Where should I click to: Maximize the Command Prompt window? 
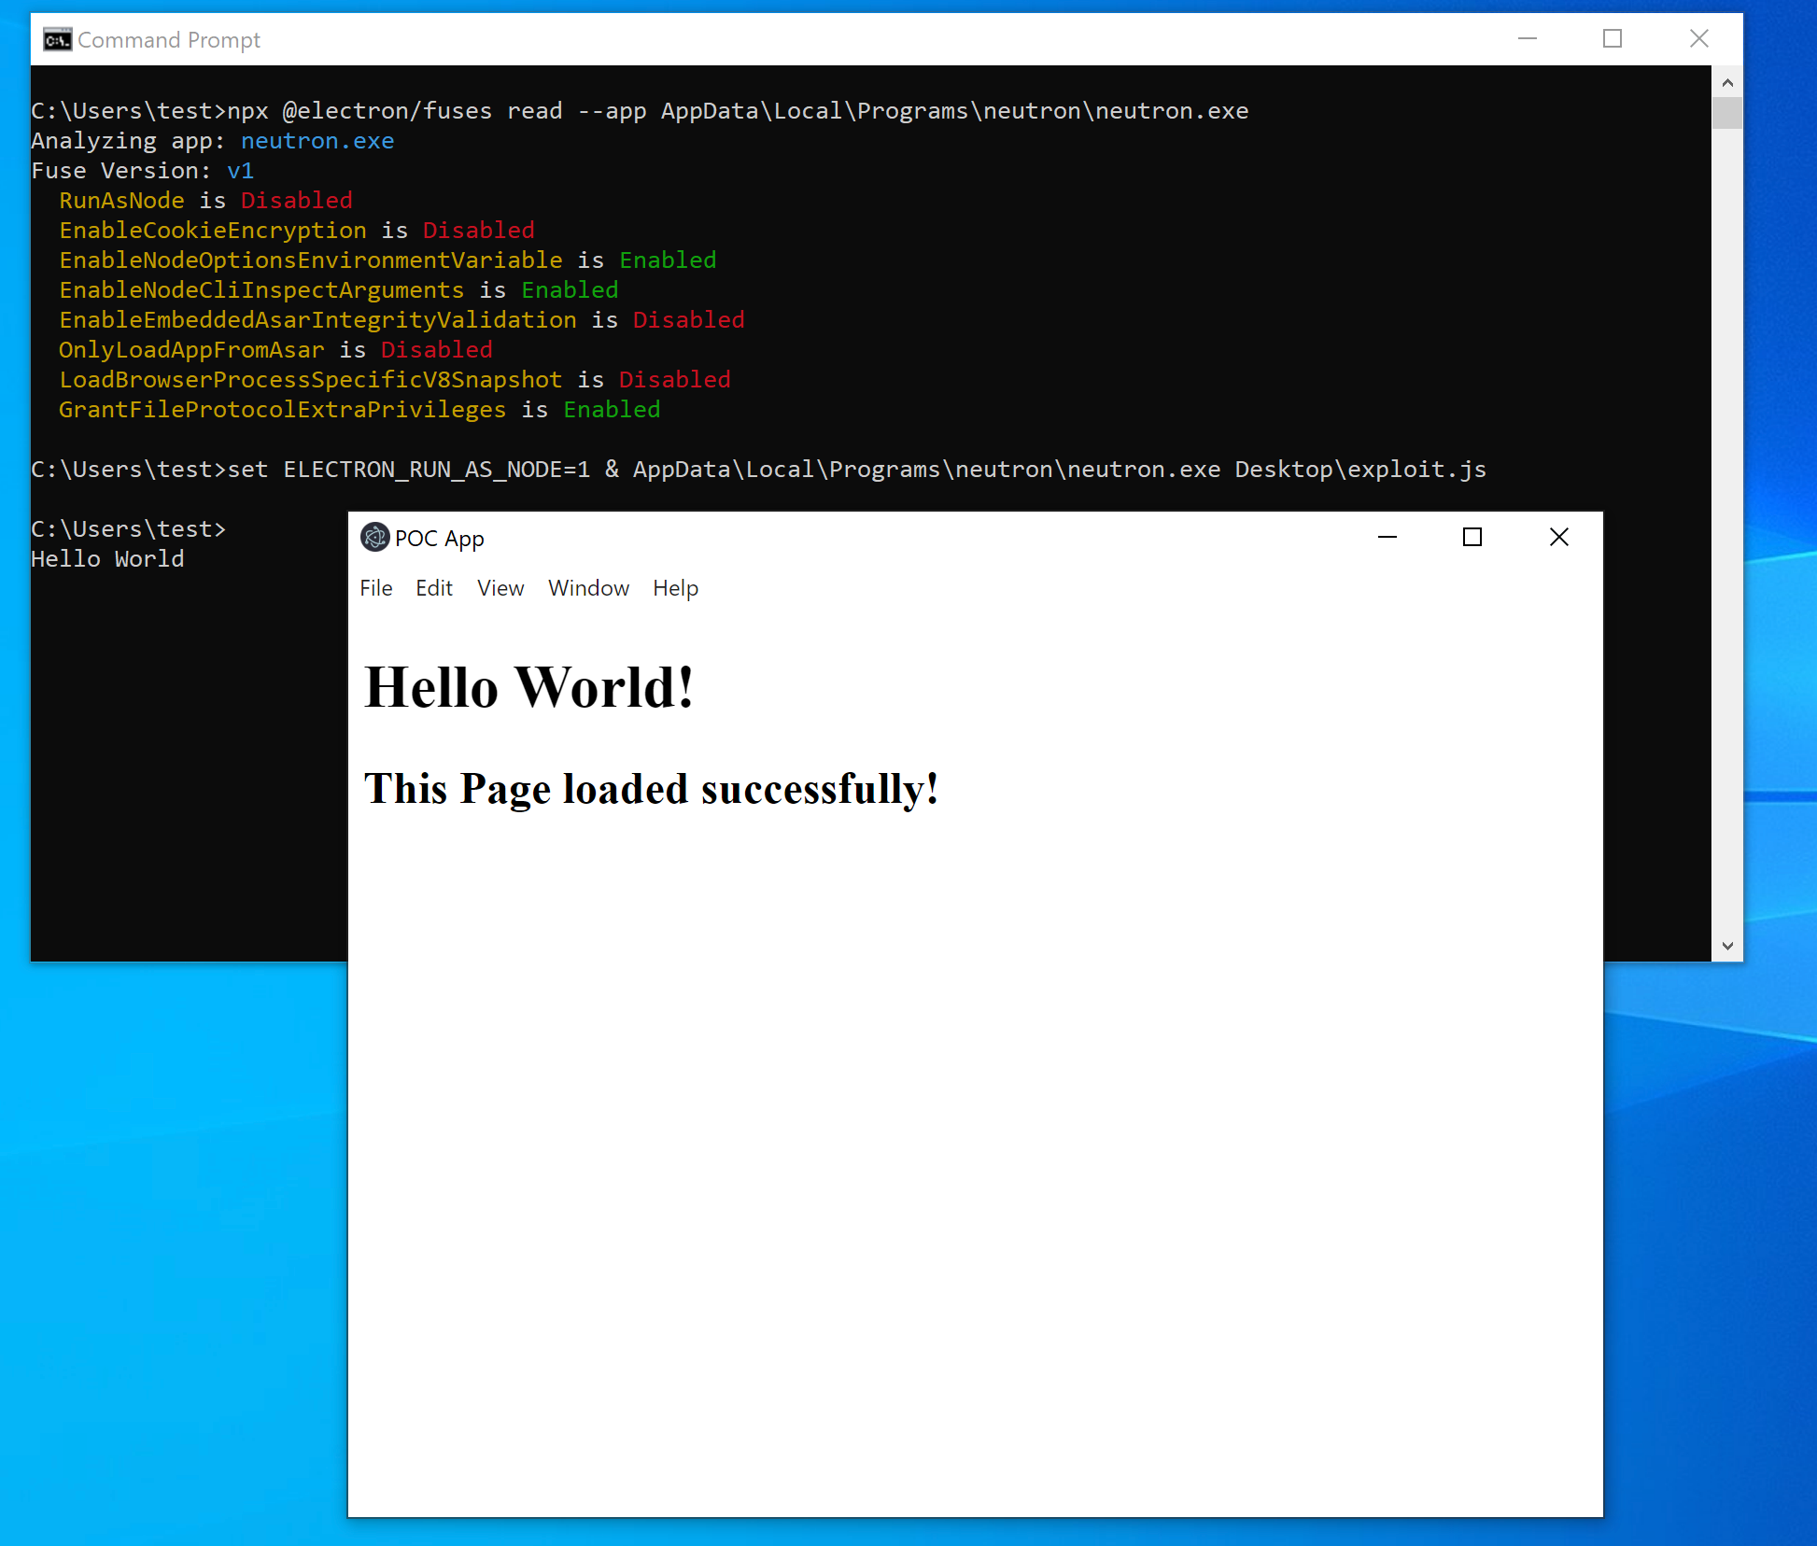point(1613,39)
